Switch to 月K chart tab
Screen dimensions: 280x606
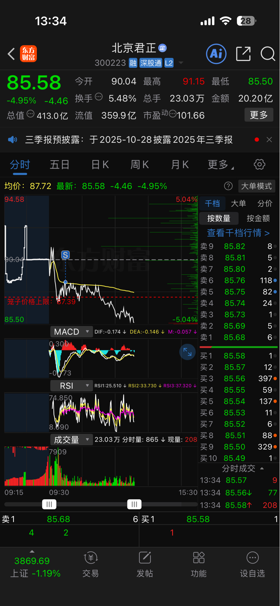[180, 165]
